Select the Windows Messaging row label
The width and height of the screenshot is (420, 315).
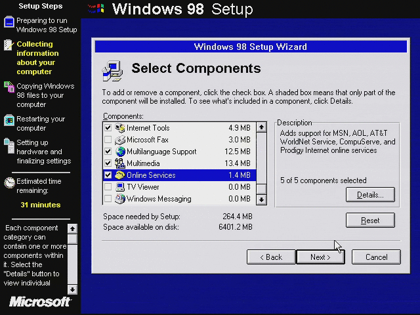tap(159, 199)
